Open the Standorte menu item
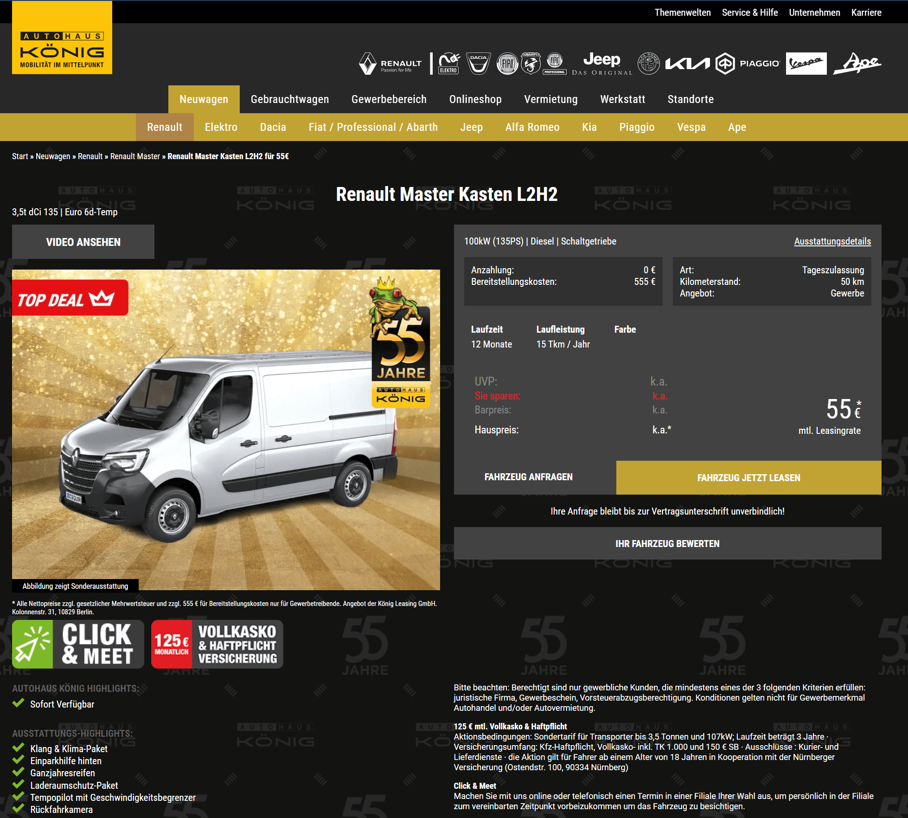 click(x=691, y=99)
